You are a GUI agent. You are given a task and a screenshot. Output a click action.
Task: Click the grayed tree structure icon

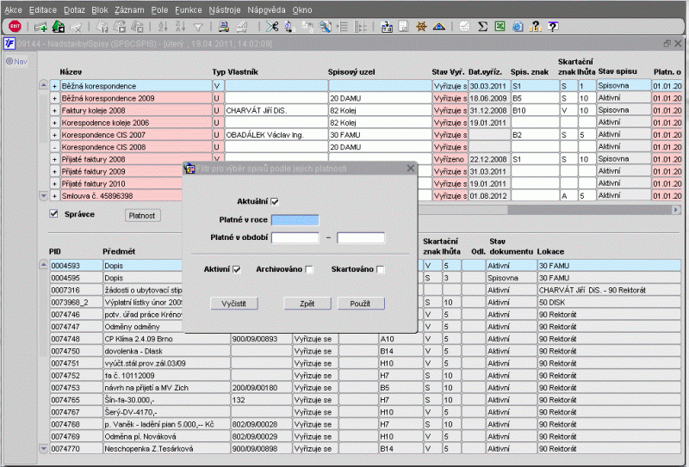pyautogui.click(x=360, y=28)
